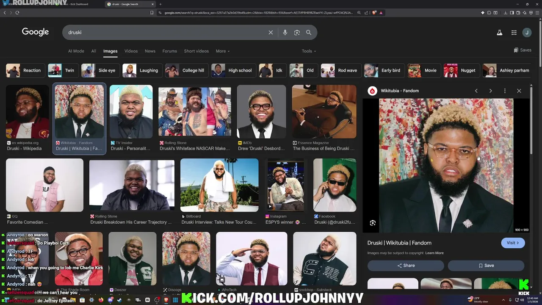Select the Nugget suggestion chip
Image resolution: width=542 pixels, height=305 pixels.
462,70
